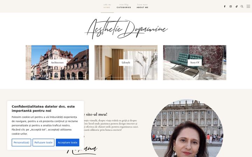Click the Personalizați cookie button

21,142
